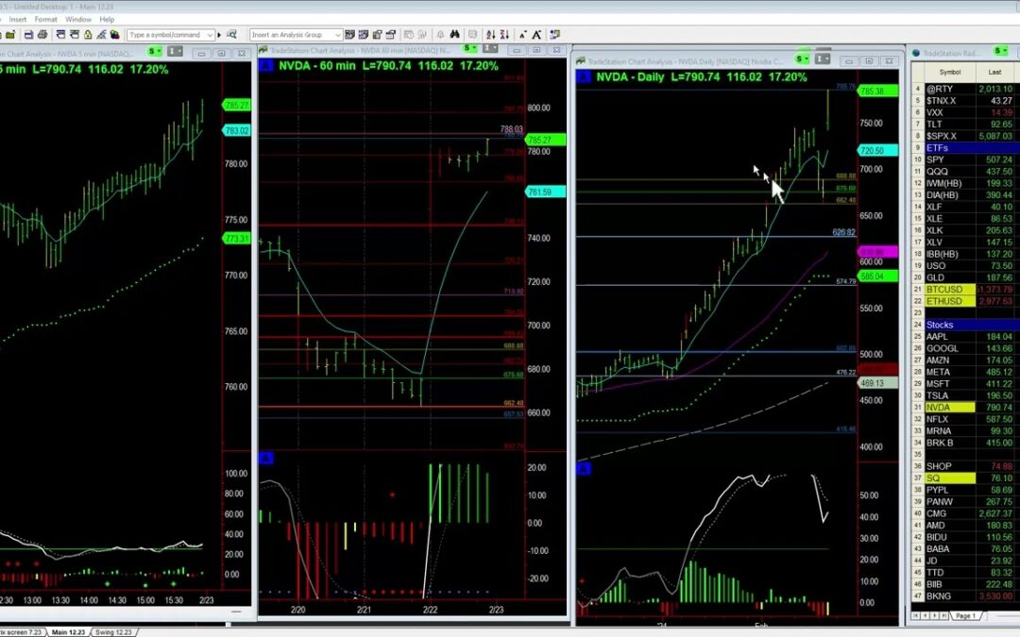The width and height of the screenshot is (1020, 637).
Task: Click the 785.38 price marker on Daily chart
Action: point(877,91)
